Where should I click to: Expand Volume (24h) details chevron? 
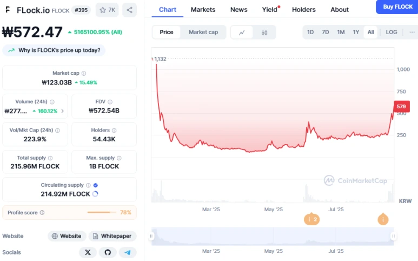(62, 111)
